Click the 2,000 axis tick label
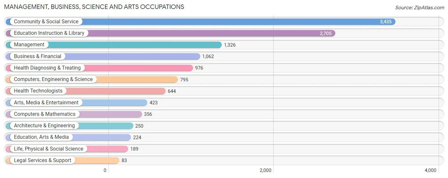The height and width of the screenshot is (178, 448). (265, 170)
